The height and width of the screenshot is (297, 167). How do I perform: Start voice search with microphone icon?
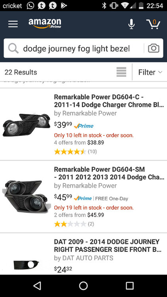tap(131, 24)
